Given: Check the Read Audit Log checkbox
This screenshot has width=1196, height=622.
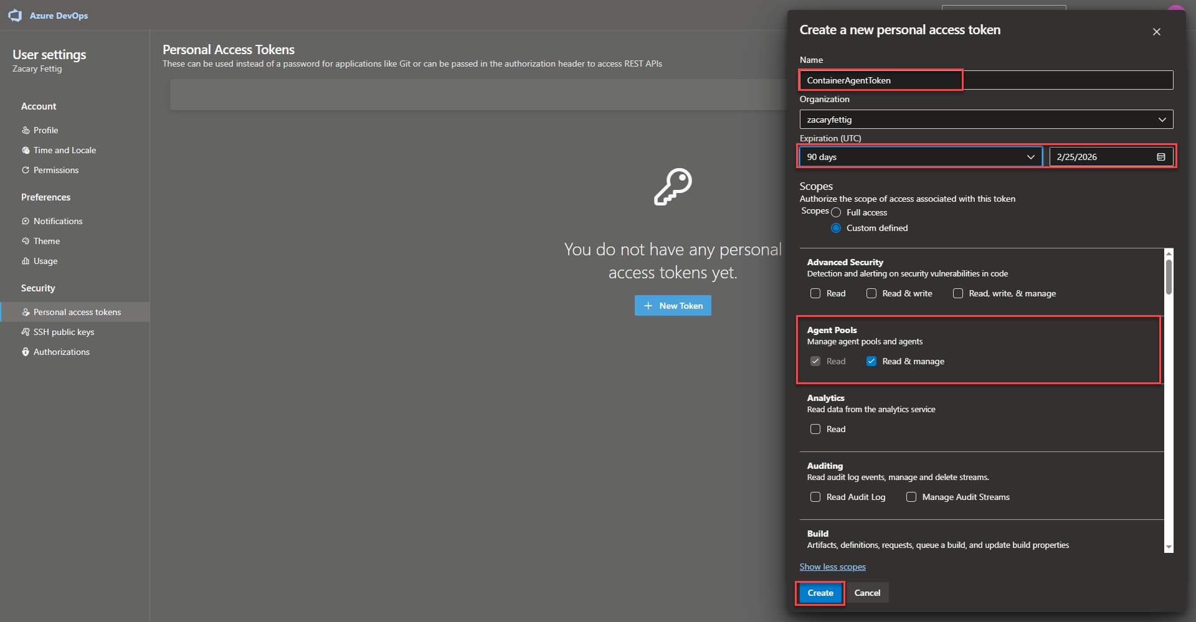Looking at the screenshot, I should 815,497.
